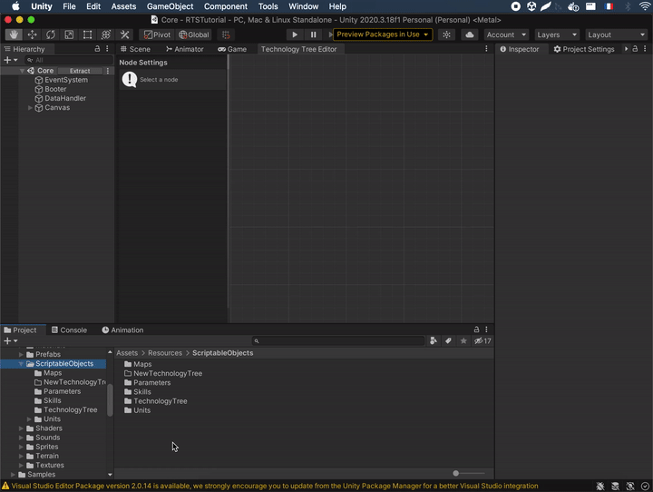Open Animation tab
The width and height of the screenshot is (653, 492).
coord(122,330)
